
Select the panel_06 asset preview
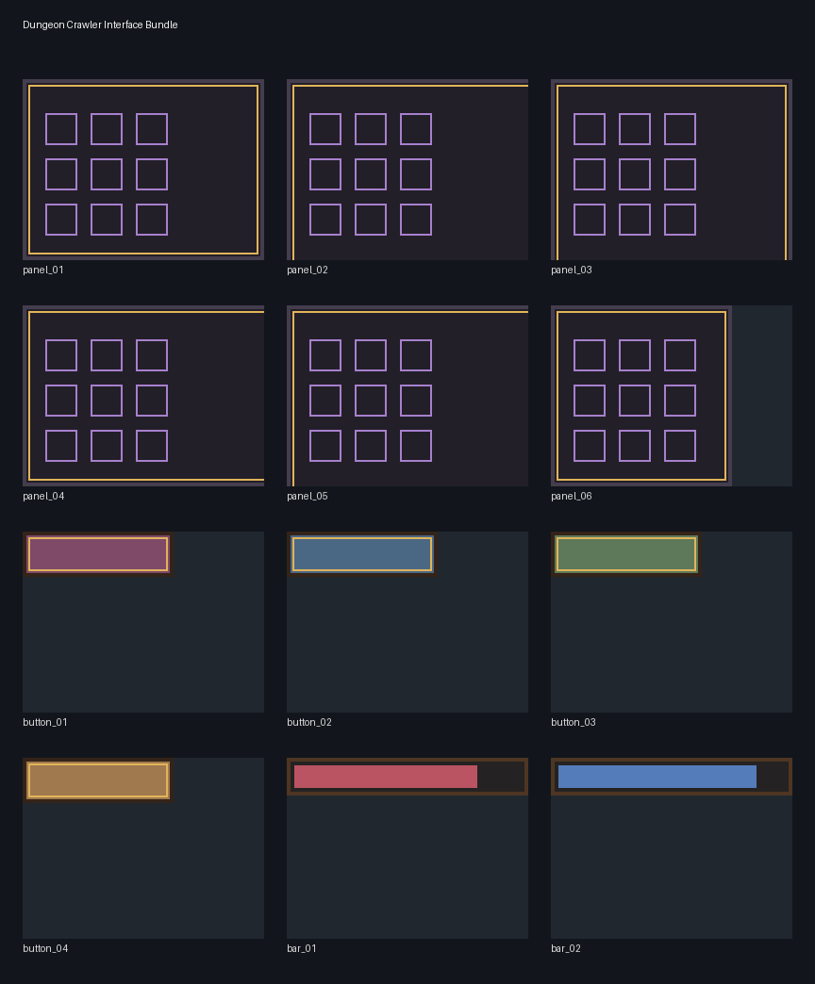tap(672, 396)
